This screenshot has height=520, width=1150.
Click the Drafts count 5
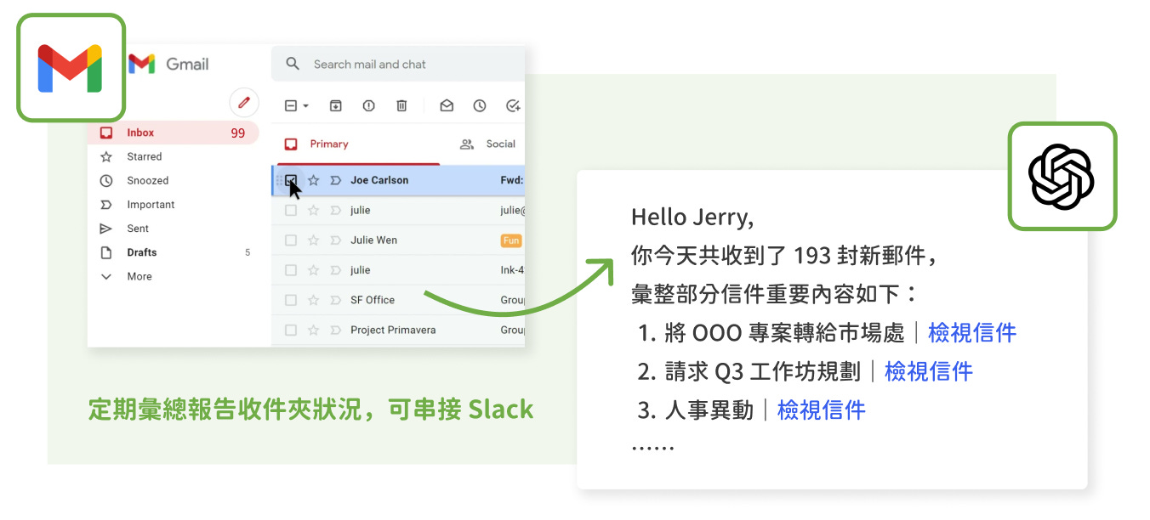click(248, 252)
